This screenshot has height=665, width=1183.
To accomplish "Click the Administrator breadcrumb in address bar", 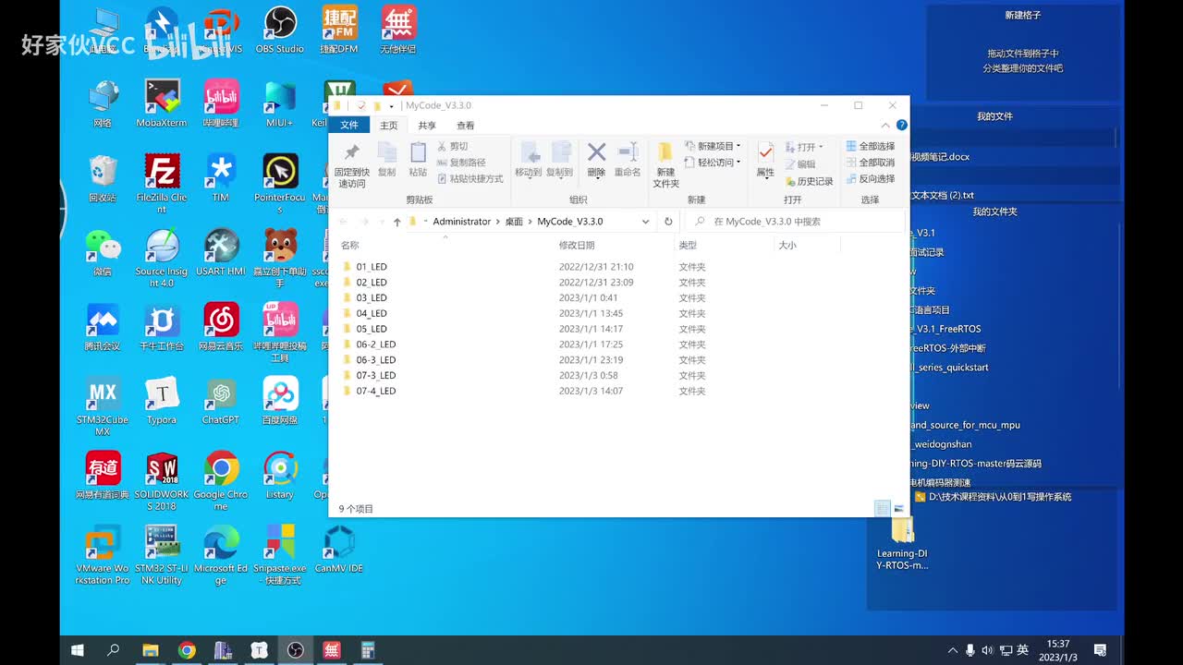I will pyautogui.click(x=461, y=222).
